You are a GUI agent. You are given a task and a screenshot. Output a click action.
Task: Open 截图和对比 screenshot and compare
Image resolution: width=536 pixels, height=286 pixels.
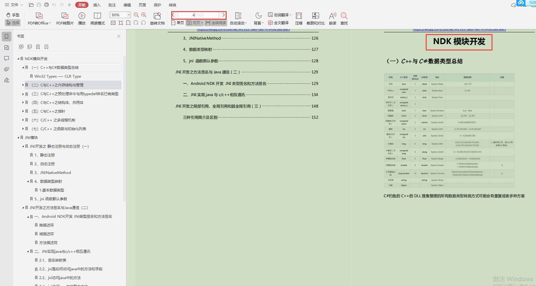315,19
